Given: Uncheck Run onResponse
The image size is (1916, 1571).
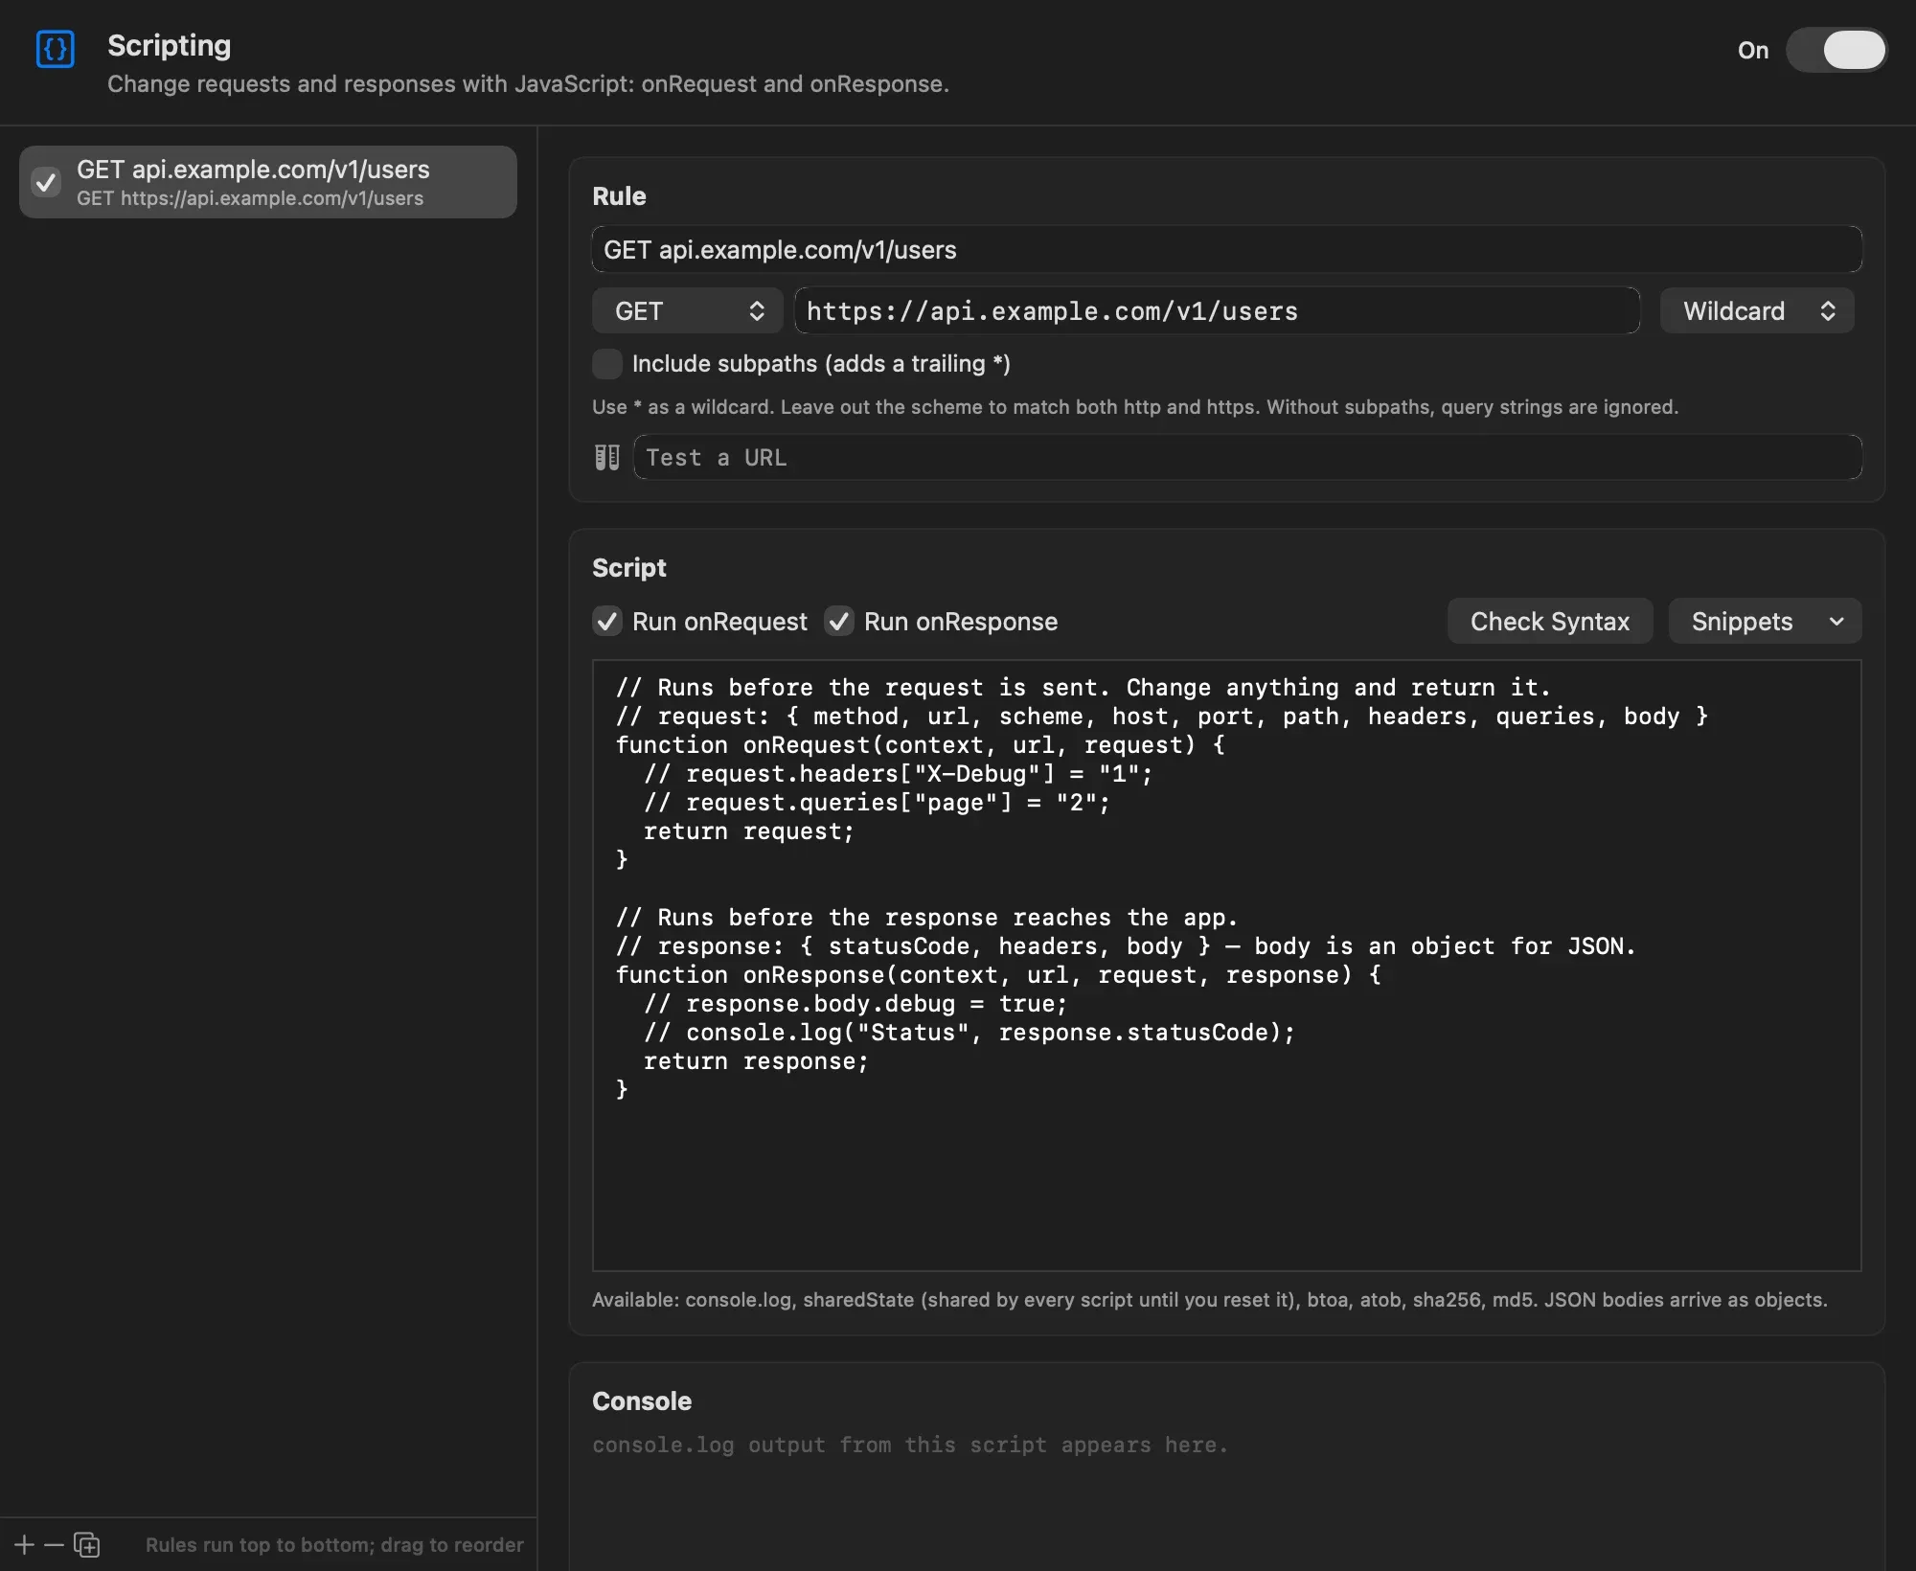Looking at the screenshot, I should click(839, 622).
